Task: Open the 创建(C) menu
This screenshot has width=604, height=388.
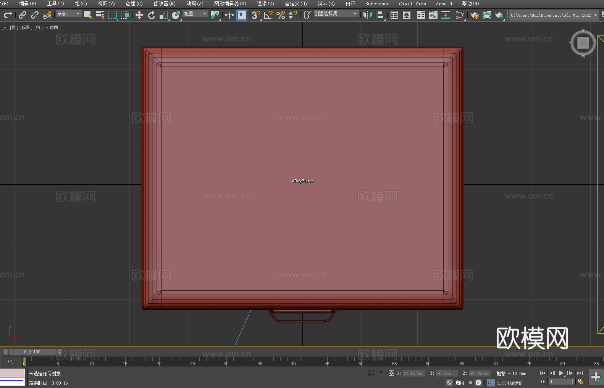Action: pyautogui.click(x=134, y=3)
